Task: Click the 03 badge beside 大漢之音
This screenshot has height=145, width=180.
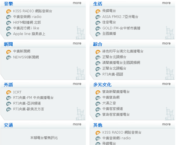Action: [x=98, y=104]
